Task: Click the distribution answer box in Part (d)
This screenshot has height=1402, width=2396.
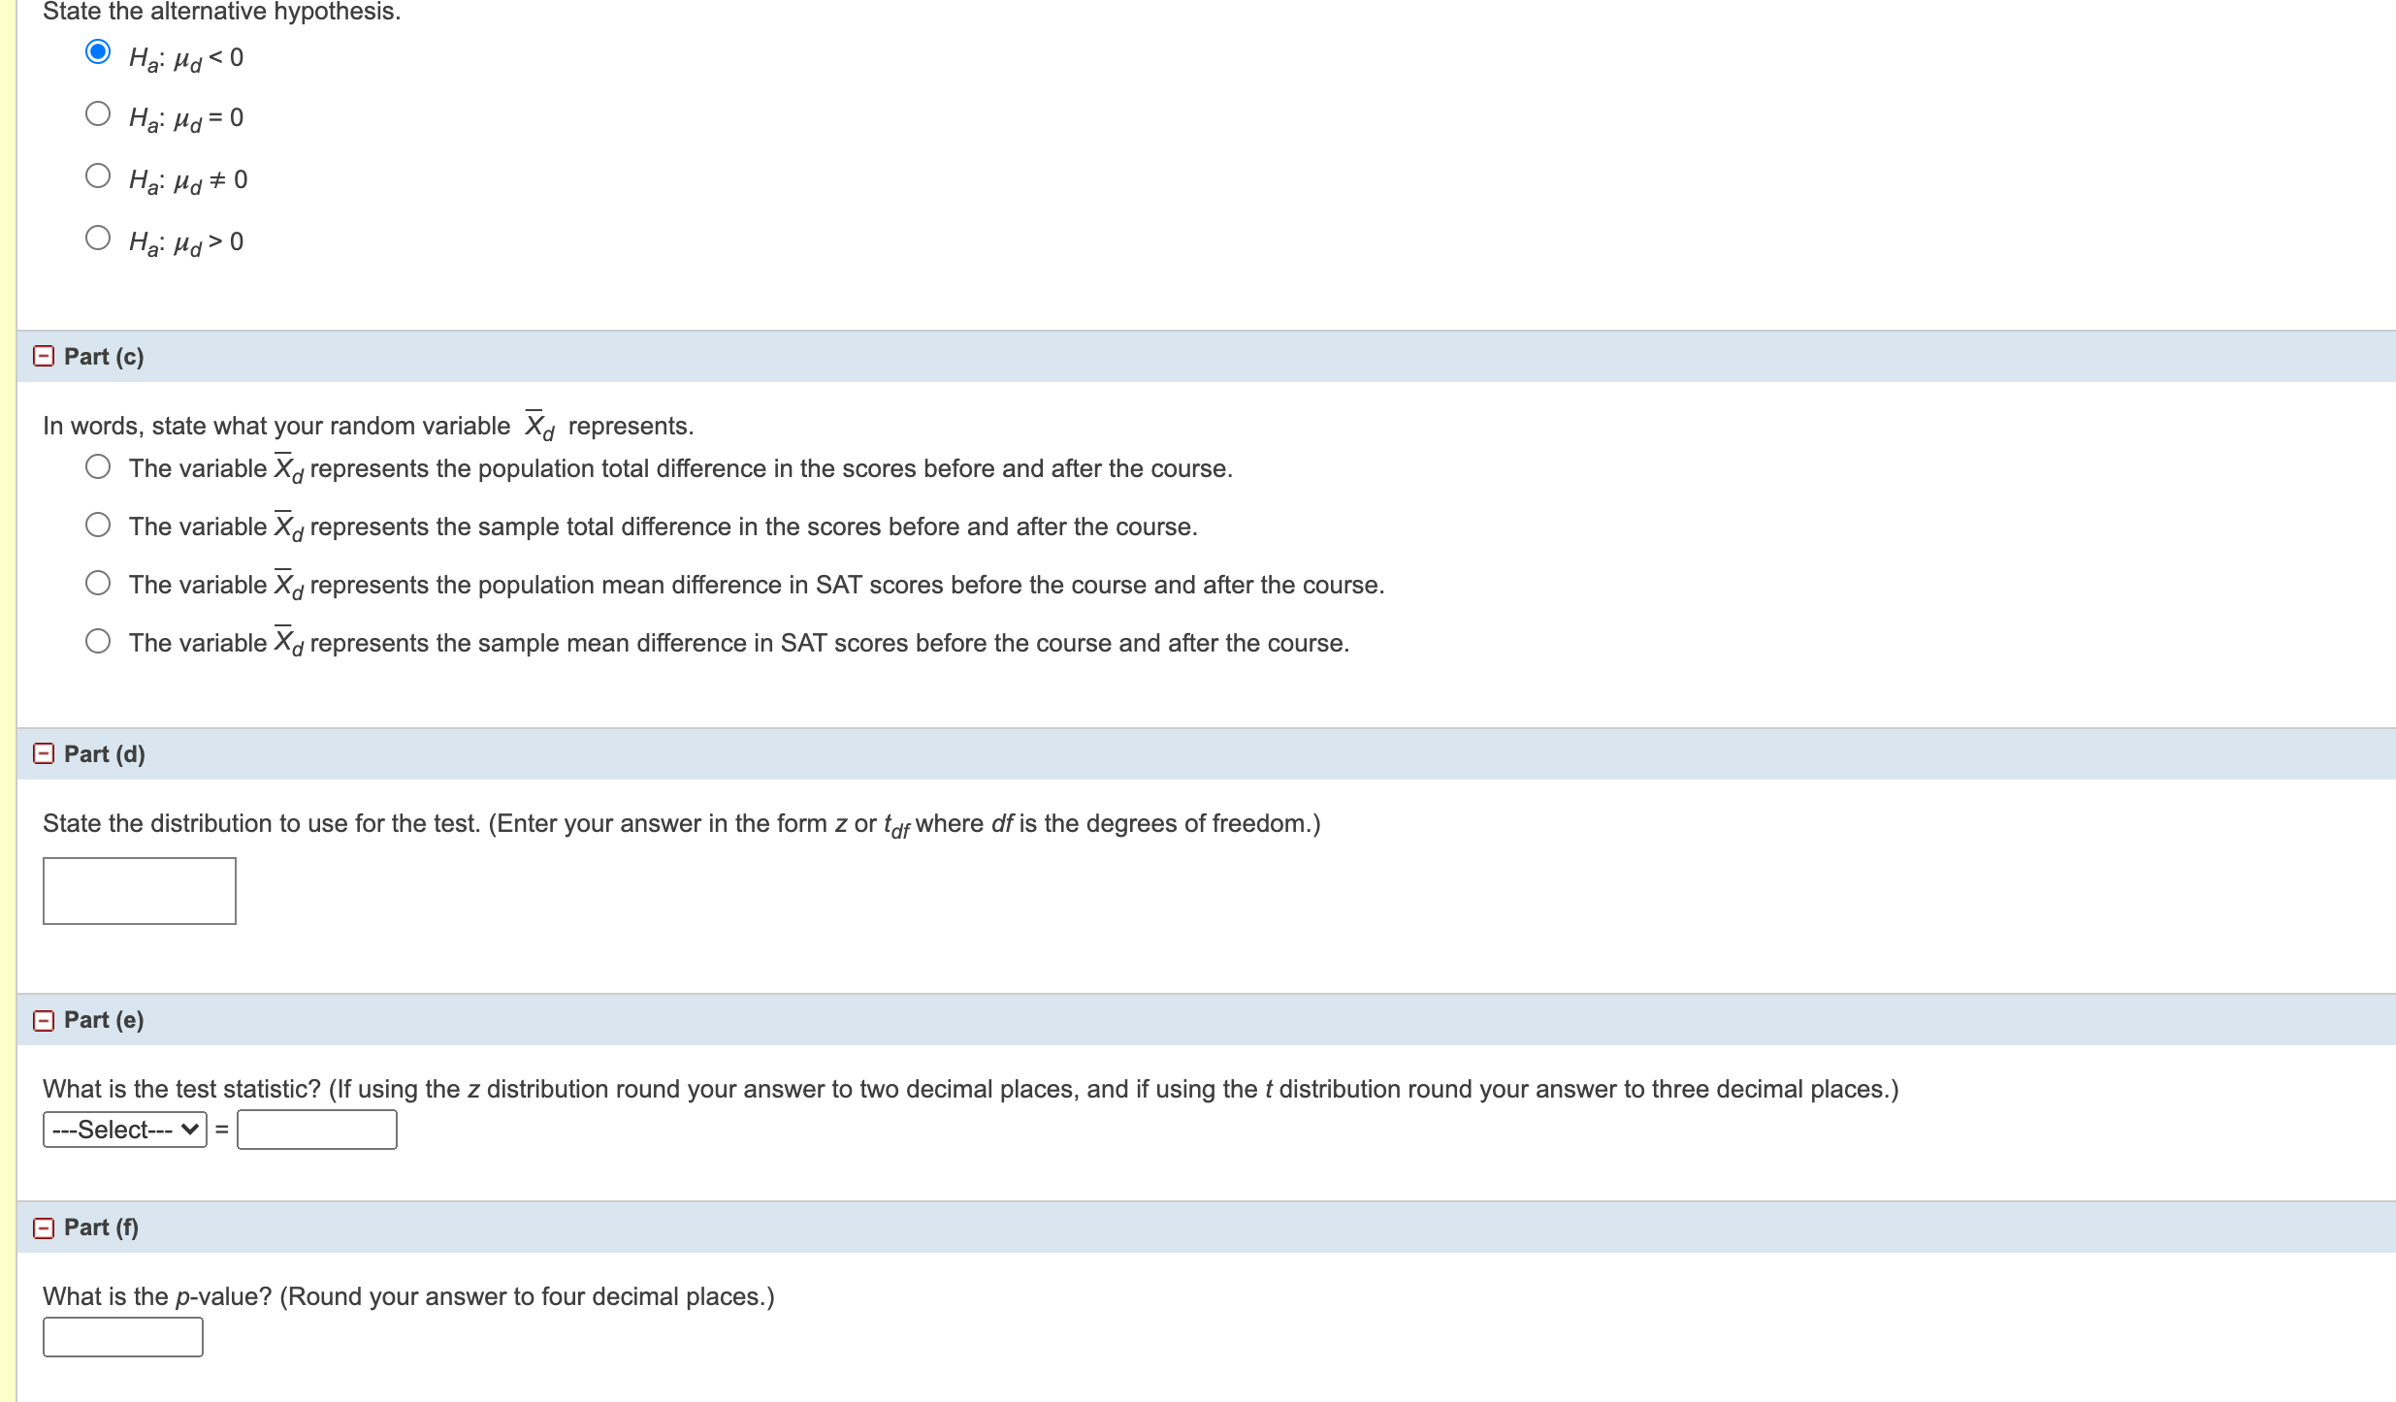Action: coord(139,890)
